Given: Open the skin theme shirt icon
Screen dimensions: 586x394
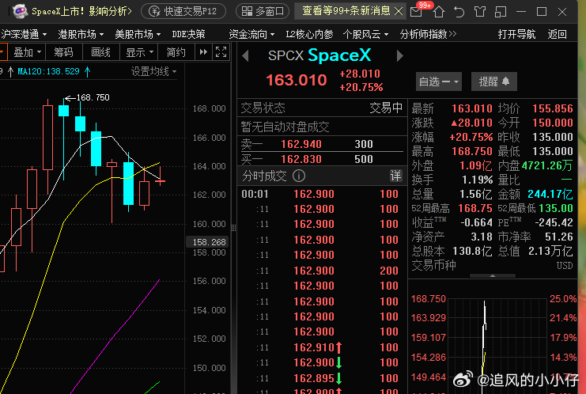Looking at the screenshot, I should click(480, 12).
